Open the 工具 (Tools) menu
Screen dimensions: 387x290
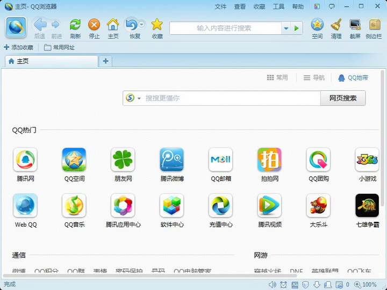click(278, 6)
